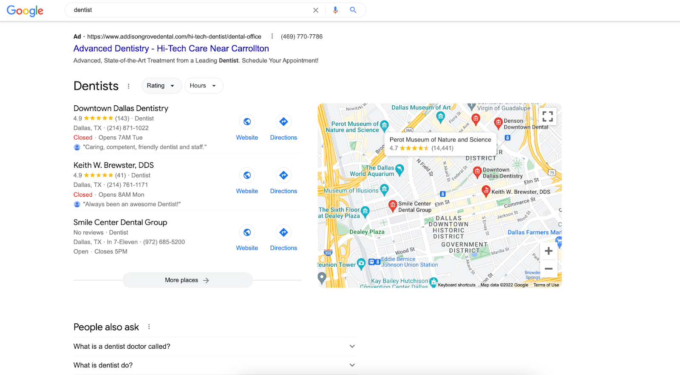
Task: Click Website icon for Keith W. Brewster
Action: (x=247, y=175)
